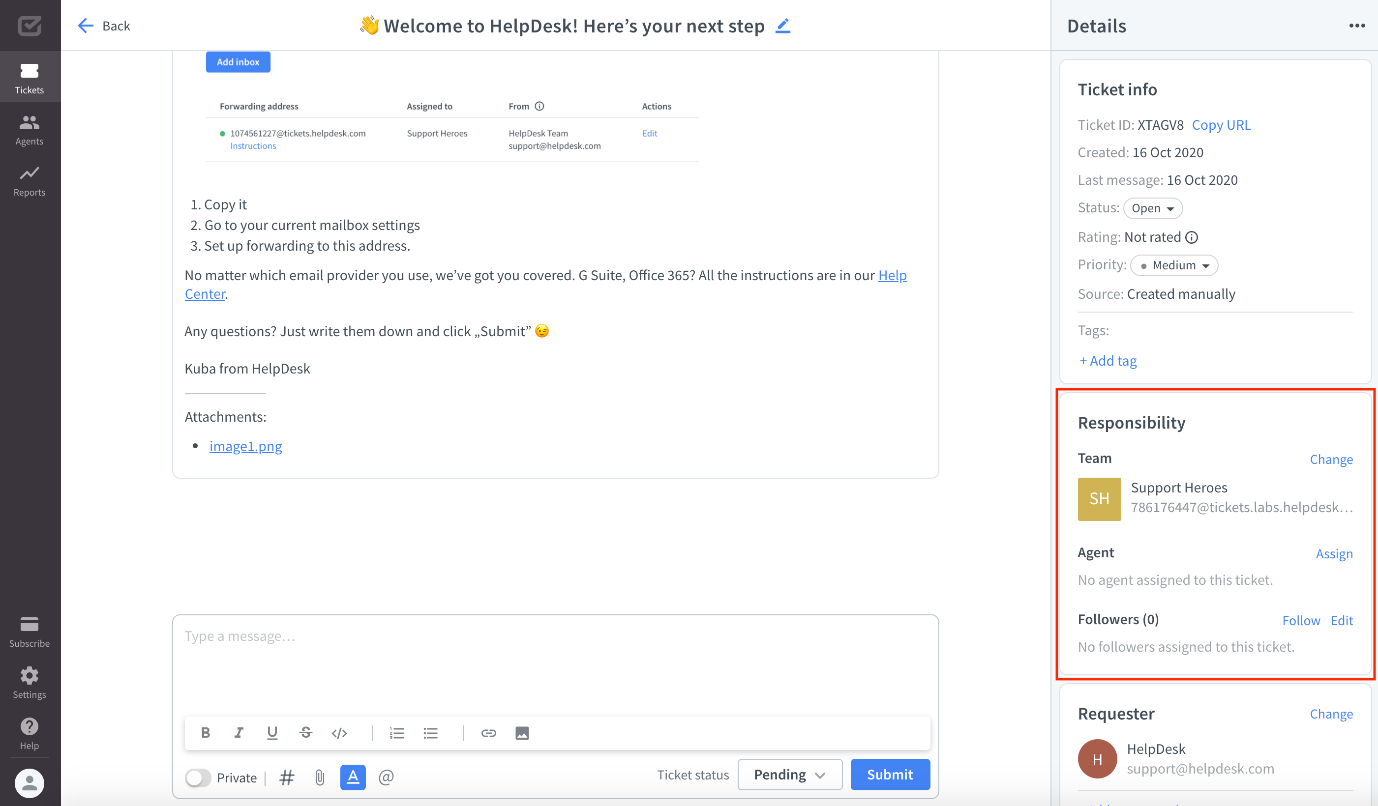Image resolution: width=1378 pixels, height=806 pixels.
Task: Click the Add tag link
Action: point(1108,361)
